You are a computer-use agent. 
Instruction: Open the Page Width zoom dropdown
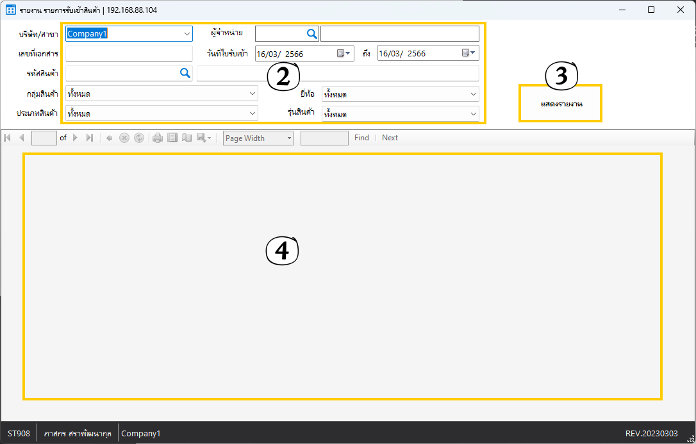[289, 138]
